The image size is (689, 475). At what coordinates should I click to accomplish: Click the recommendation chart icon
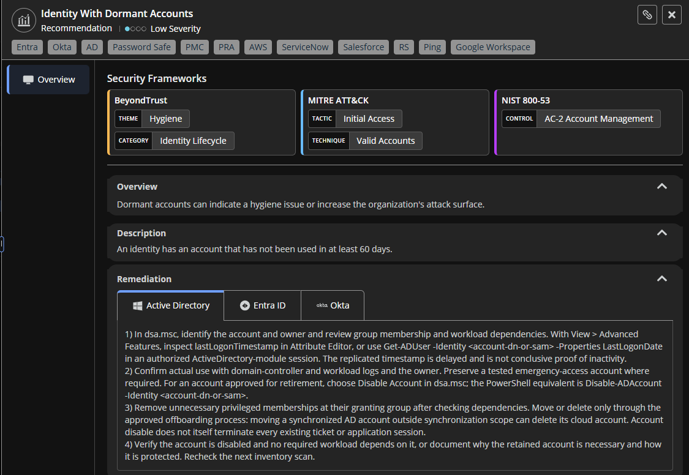pos(24,20)
